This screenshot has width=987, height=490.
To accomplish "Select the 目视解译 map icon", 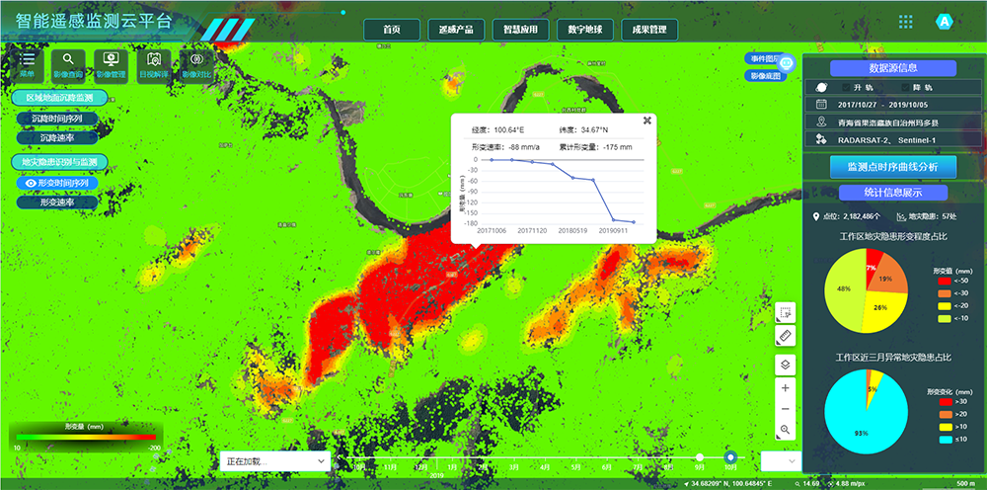I will (153, 61).
